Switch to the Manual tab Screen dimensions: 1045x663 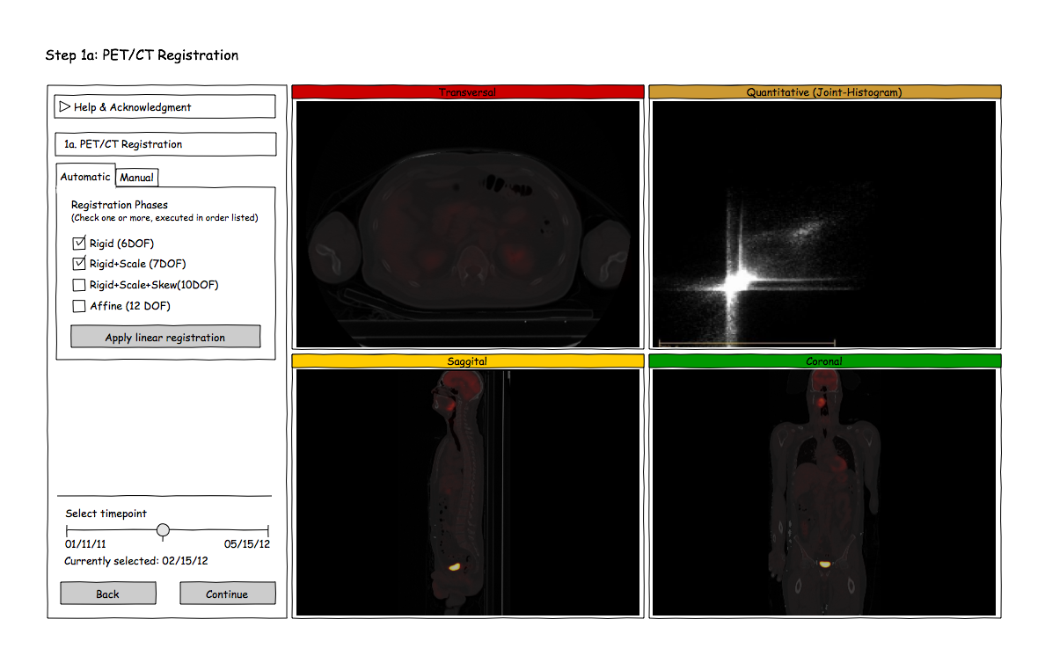pyautogui.click(x=136, y=178)
